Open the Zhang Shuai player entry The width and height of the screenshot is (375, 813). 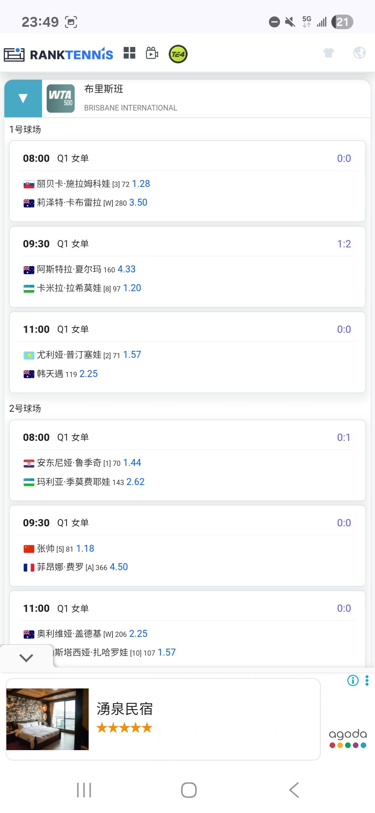(46, 549)
